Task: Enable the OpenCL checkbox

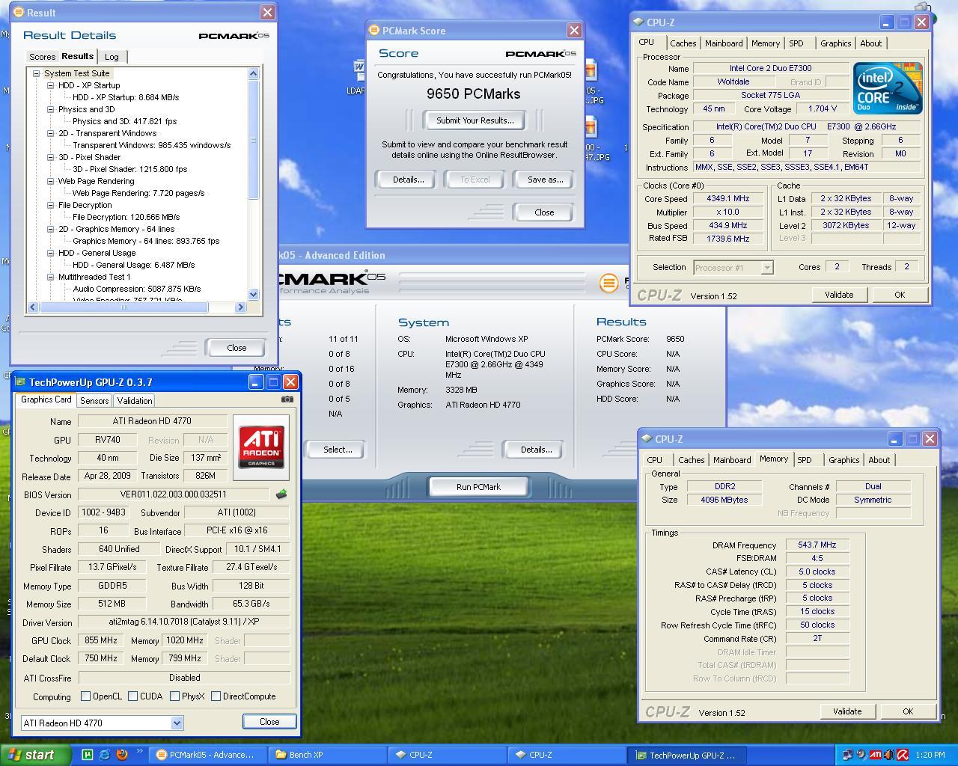Action: click(85, 696)
